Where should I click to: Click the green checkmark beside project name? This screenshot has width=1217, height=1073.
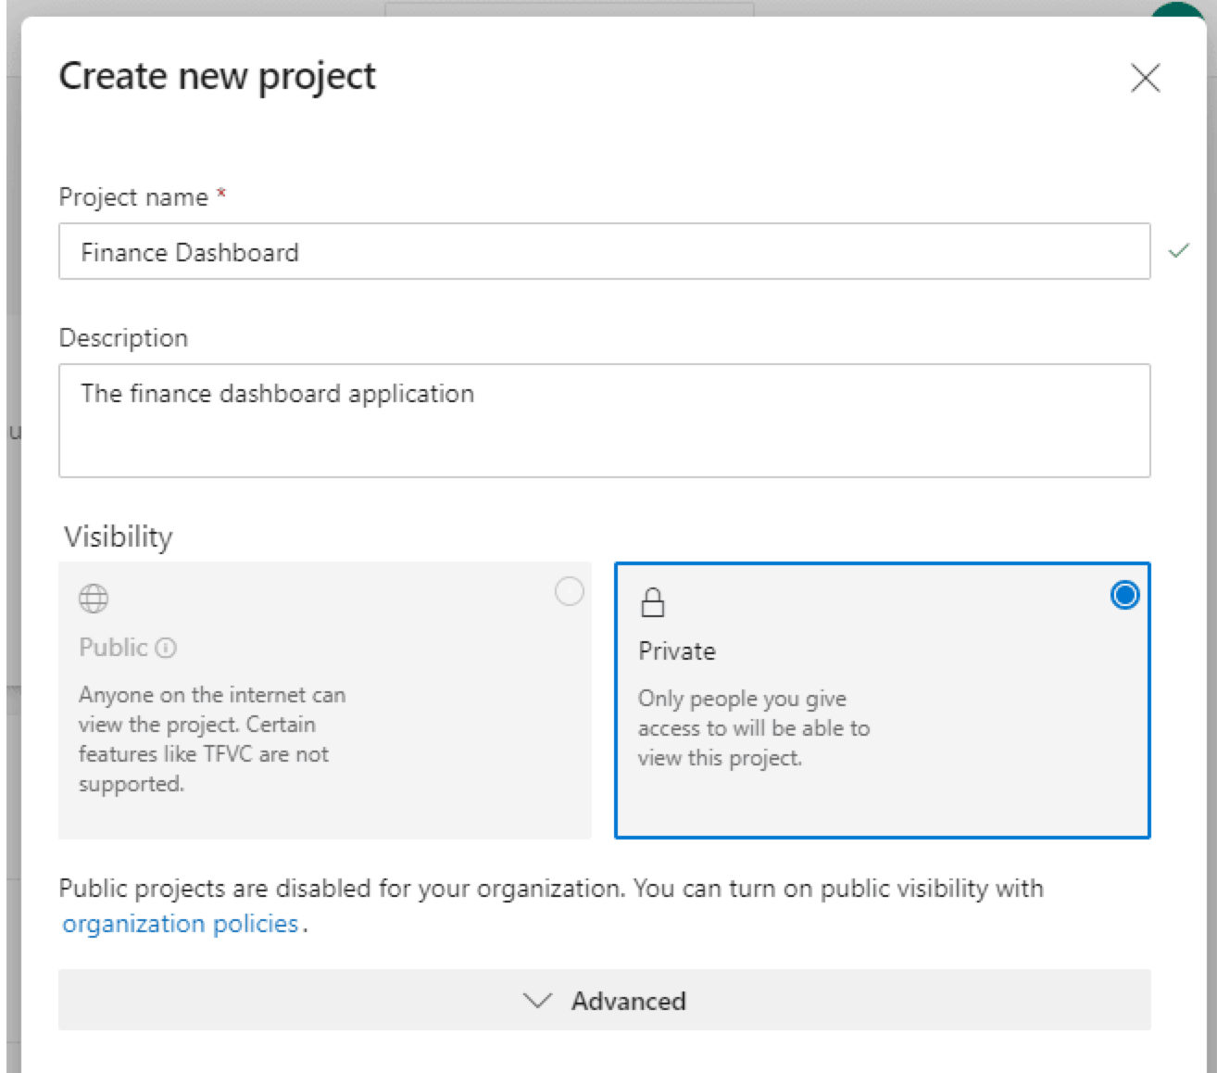click(1178, 250)
